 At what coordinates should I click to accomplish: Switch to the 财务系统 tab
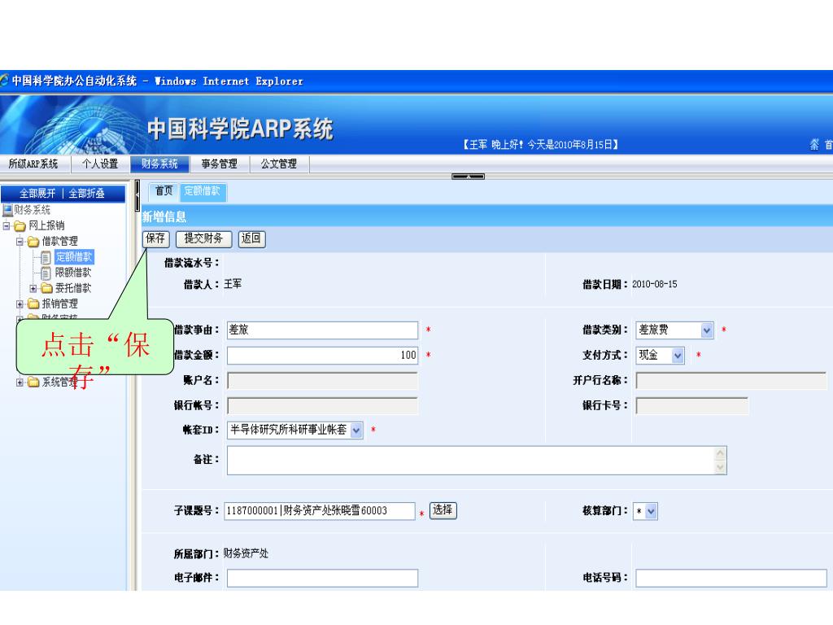point(159,164)
